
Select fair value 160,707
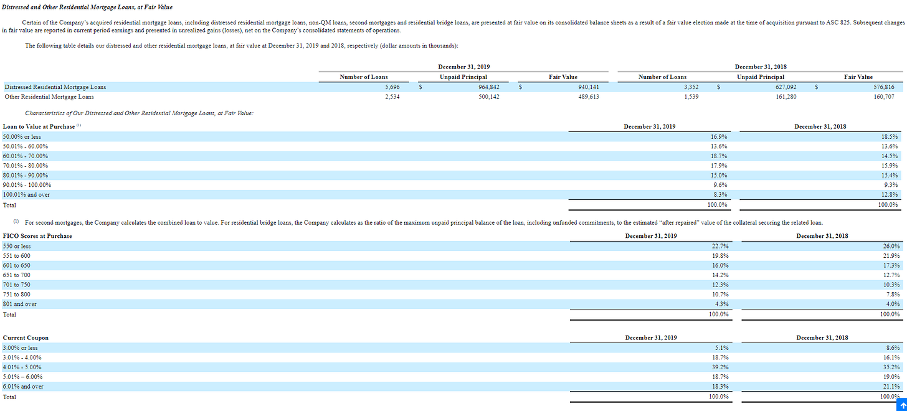pyautogui.click(x=884, y=97)
